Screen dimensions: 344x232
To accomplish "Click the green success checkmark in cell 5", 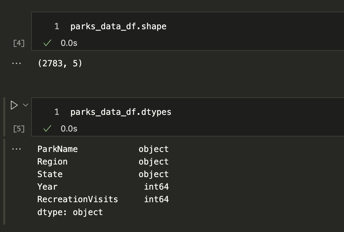I will pos(47,129).
